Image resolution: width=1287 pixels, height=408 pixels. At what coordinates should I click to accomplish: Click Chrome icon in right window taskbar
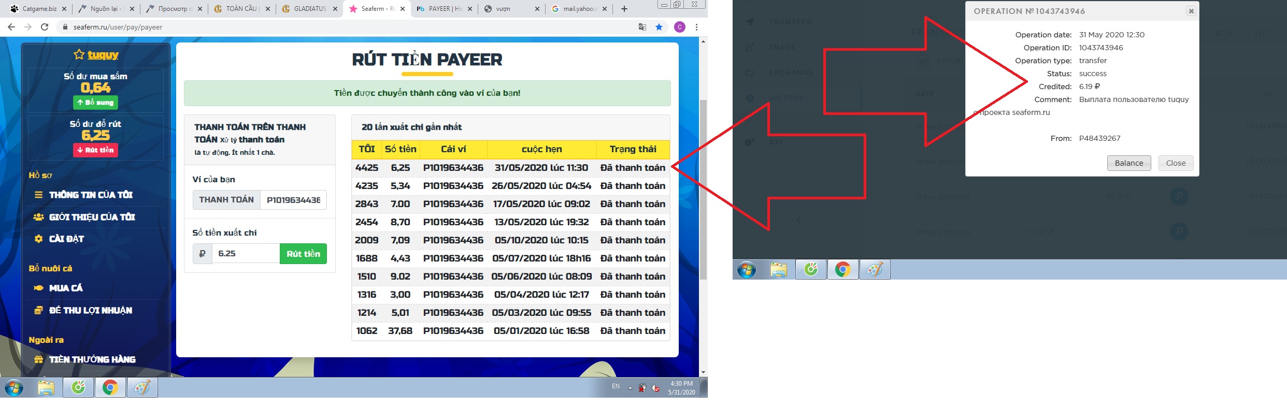(843, 269)
